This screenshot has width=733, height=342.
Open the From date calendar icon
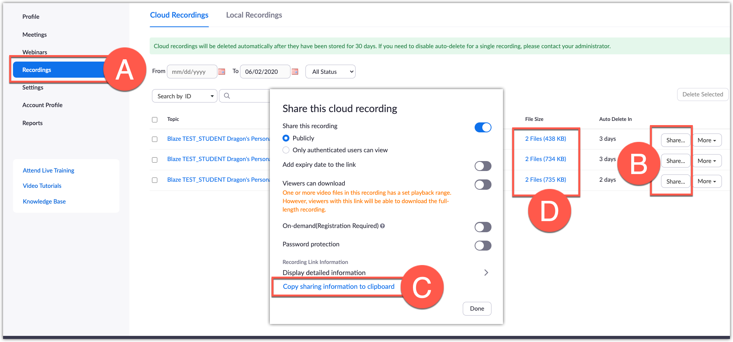222,72
